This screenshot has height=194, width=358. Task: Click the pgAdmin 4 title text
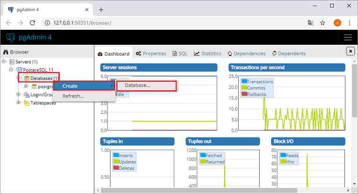pos(35,37)
